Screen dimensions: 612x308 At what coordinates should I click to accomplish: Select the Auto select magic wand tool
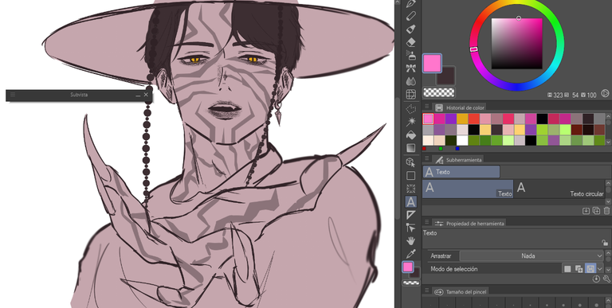point(410,122)
